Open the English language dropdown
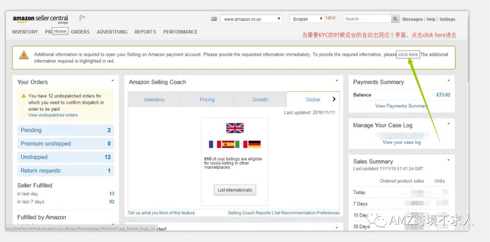Viewport: 490px width, 242px height. click(307, 19)
